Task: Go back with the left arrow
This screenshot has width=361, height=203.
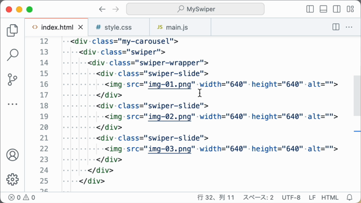Action: [x=102, y=9]
